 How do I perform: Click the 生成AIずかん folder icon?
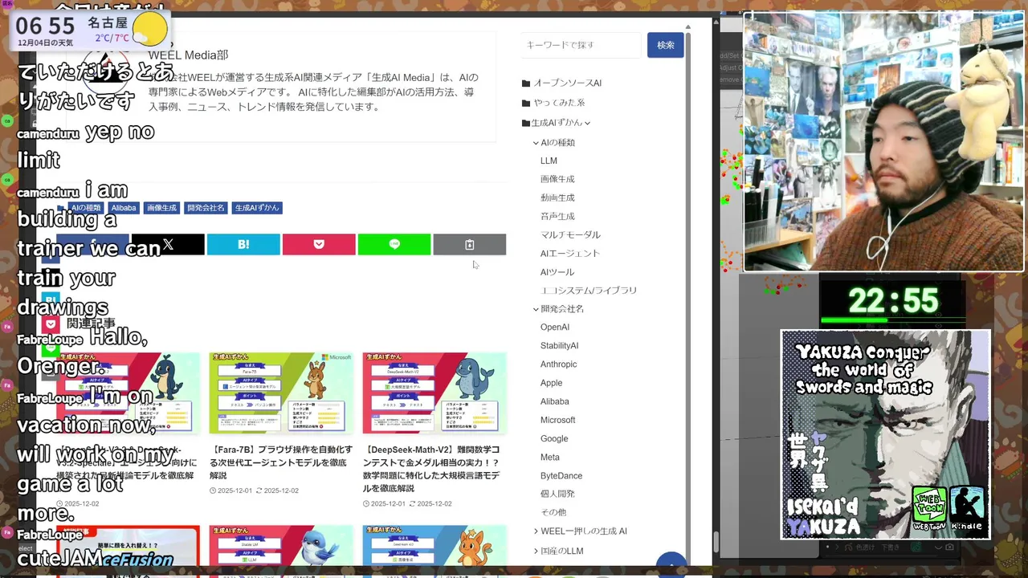click(x=526, y=123)
